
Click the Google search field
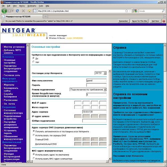[x=150, y=11]
